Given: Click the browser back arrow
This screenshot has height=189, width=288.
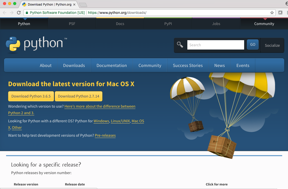Looking at the screenshot, I should point(5,13).
